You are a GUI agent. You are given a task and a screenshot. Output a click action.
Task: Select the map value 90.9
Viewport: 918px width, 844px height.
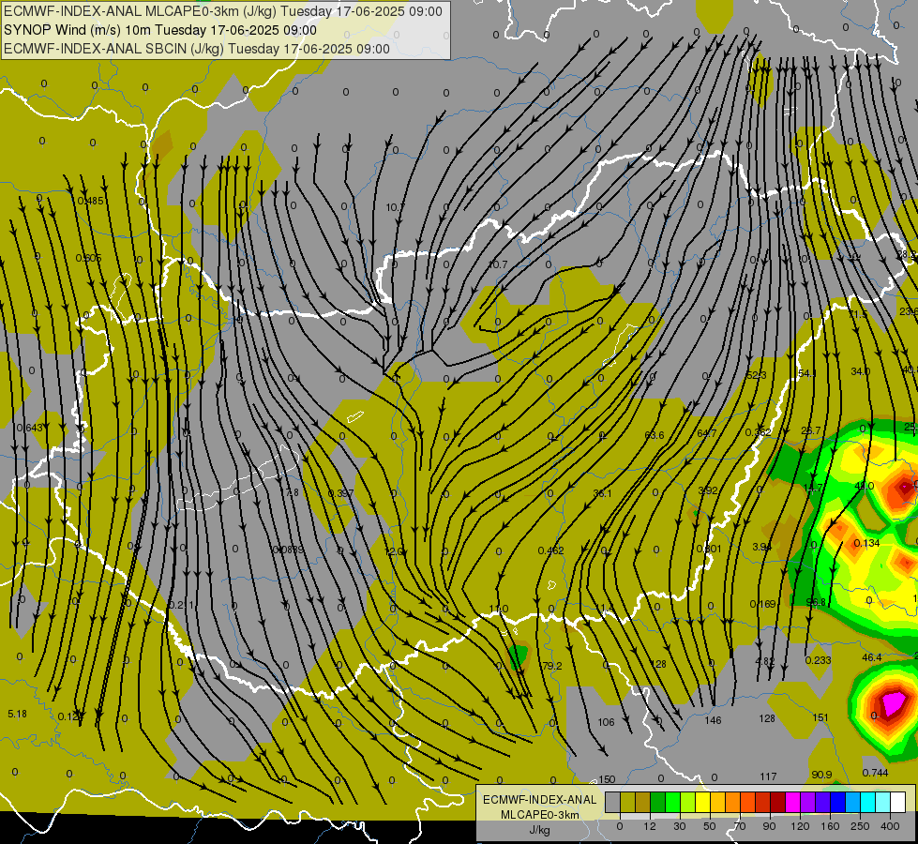coord(822,775)
